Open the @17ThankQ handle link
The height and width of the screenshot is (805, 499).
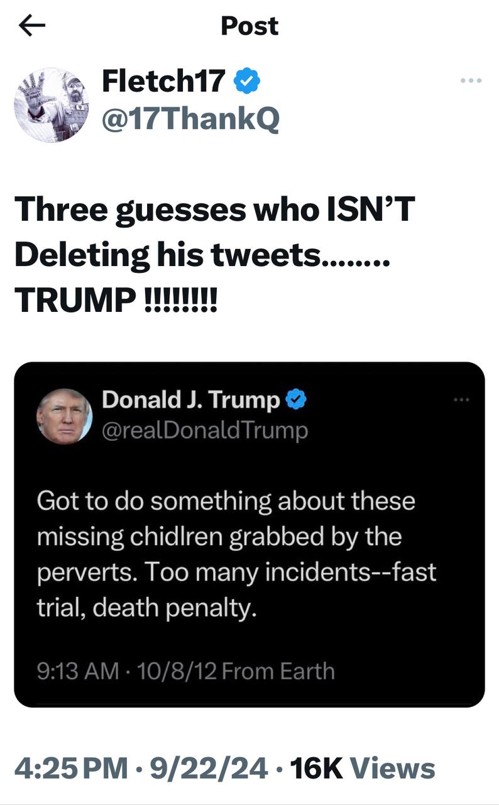click(190, 118)
